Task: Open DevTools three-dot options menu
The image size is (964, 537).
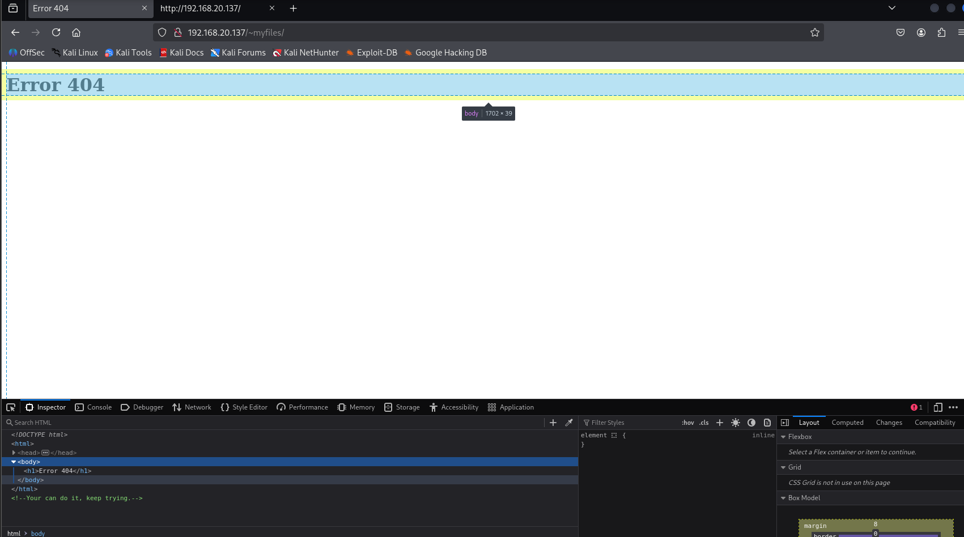Action: point(953,407)
